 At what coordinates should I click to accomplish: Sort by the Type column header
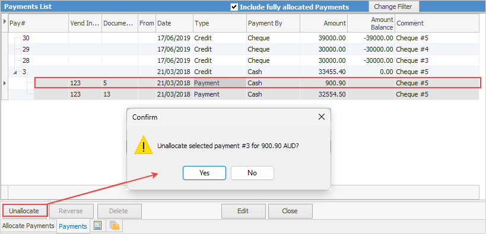click(220, 23)
